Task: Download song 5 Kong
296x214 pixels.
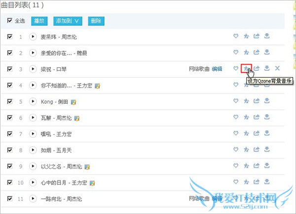Action: click(x=267, y=101)
